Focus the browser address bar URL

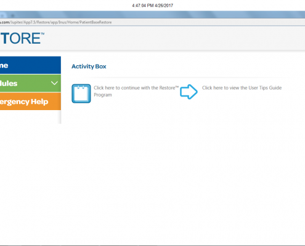point(152,22)
